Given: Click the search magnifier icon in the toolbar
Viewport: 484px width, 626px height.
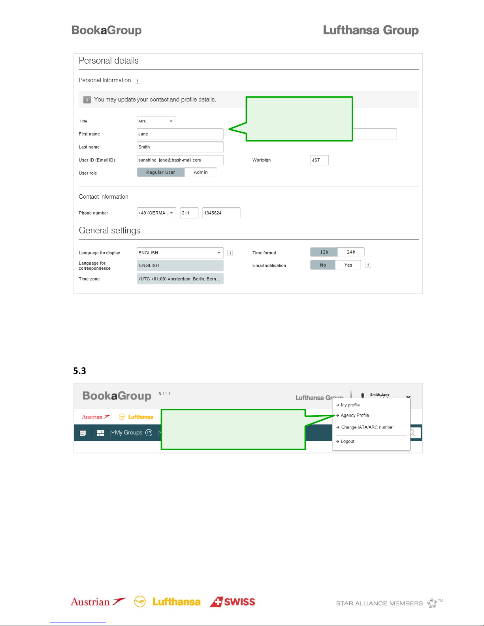Looking at the screenshot, I should (412, 433).
